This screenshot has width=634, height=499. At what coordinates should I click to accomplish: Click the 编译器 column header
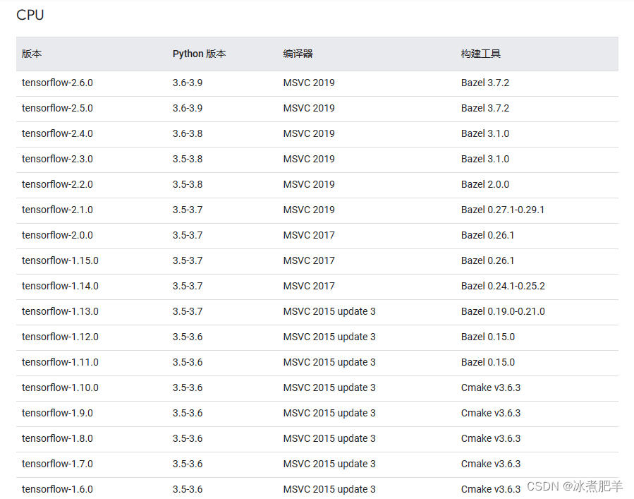pyautogui.click(x=298, y=54)
